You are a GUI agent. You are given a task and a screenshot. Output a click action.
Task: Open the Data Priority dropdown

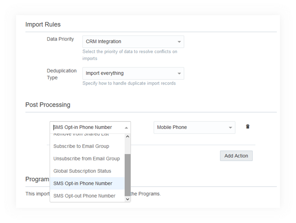coord(133,42)
